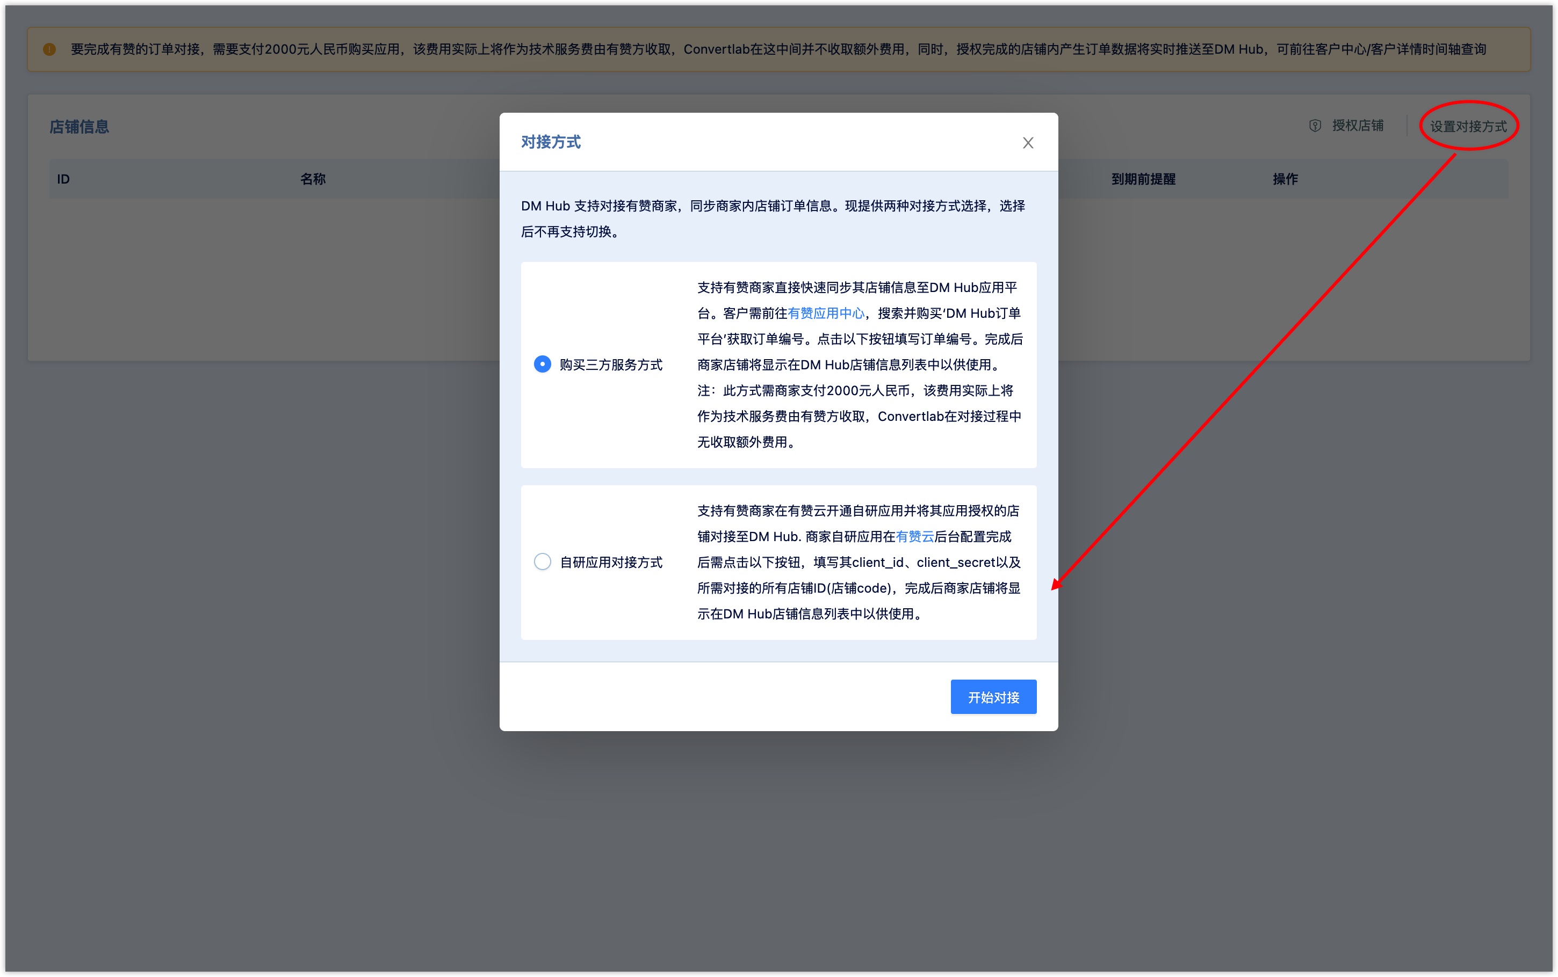Close the 对接方式 dialog with X
This screenshot has width=1558, height=977.
1027,143
